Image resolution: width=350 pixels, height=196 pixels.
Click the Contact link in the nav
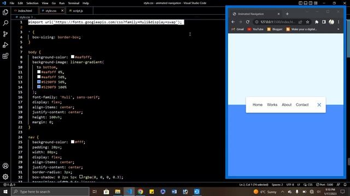(x=302, y=105)
